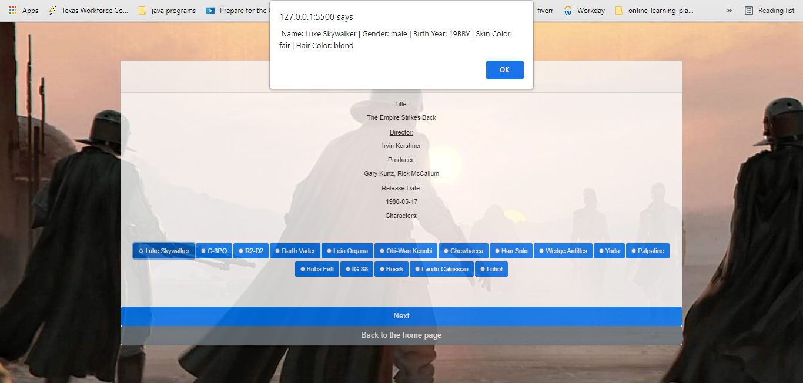This screenshot has height=383, width=803.
Task: Pick the Han Solo character option
Action: [x=511, y=251]
